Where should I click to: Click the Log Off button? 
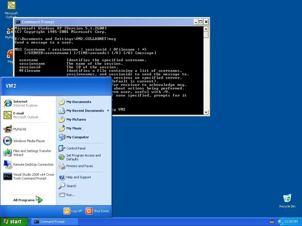pos(73,211)
